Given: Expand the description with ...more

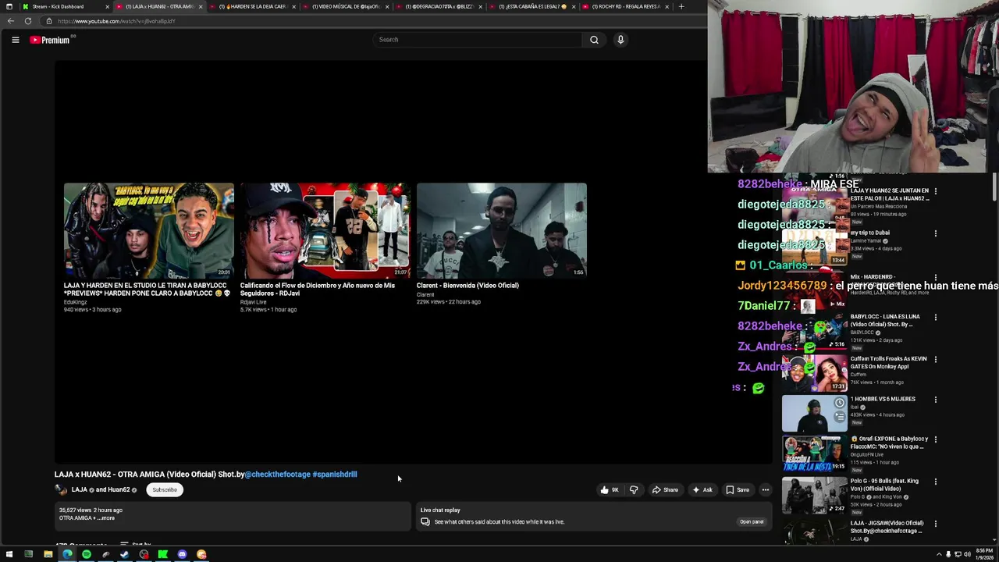Looking at the screenshot, I should (106, 518).
